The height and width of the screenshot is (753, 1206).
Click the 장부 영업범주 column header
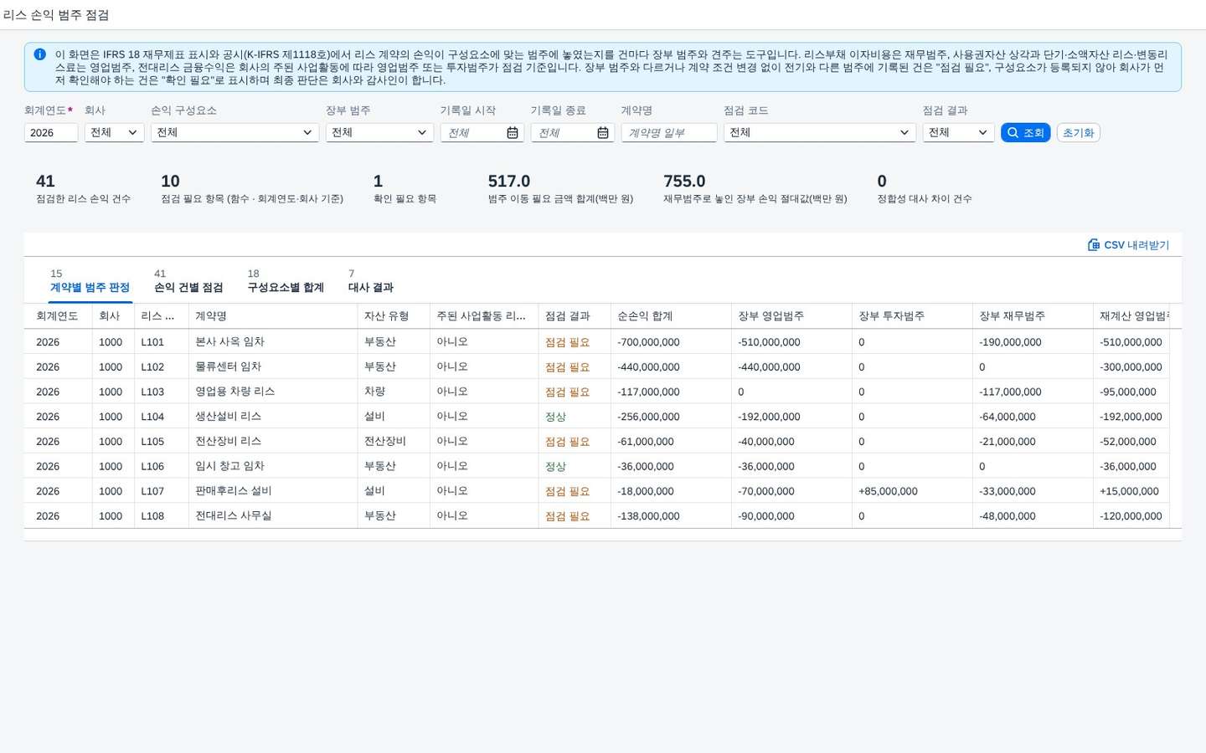click(x=791, y=316)
